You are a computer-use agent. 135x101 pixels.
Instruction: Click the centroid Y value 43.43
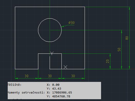point(57,89)
